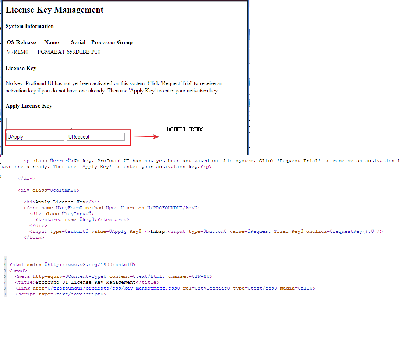Click the div class=ÜkeyInputÜ source line

tap(62, 214)
